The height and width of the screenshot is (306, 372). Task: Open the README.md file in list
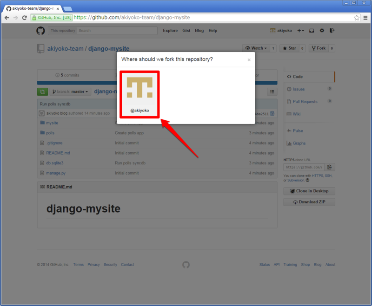pos(58,153)
